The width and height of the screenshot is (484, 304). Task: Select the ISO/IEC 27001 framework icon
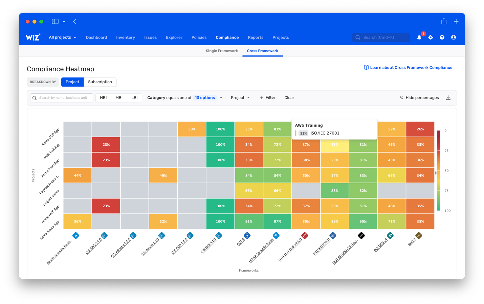tap(333, 236)
